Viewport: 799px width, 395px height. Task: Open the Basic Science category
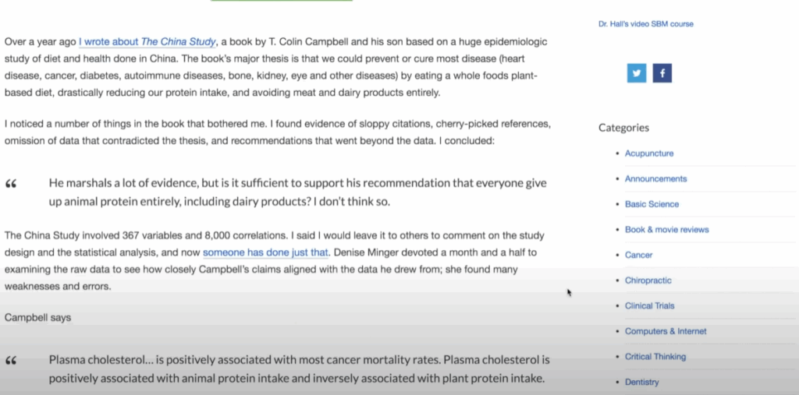(652, 204)
